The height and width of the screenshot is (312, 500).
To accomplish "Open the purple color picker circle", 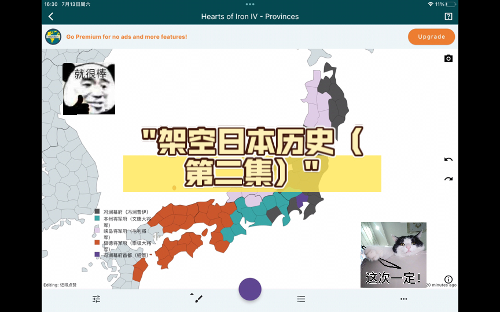I will 250,289.
